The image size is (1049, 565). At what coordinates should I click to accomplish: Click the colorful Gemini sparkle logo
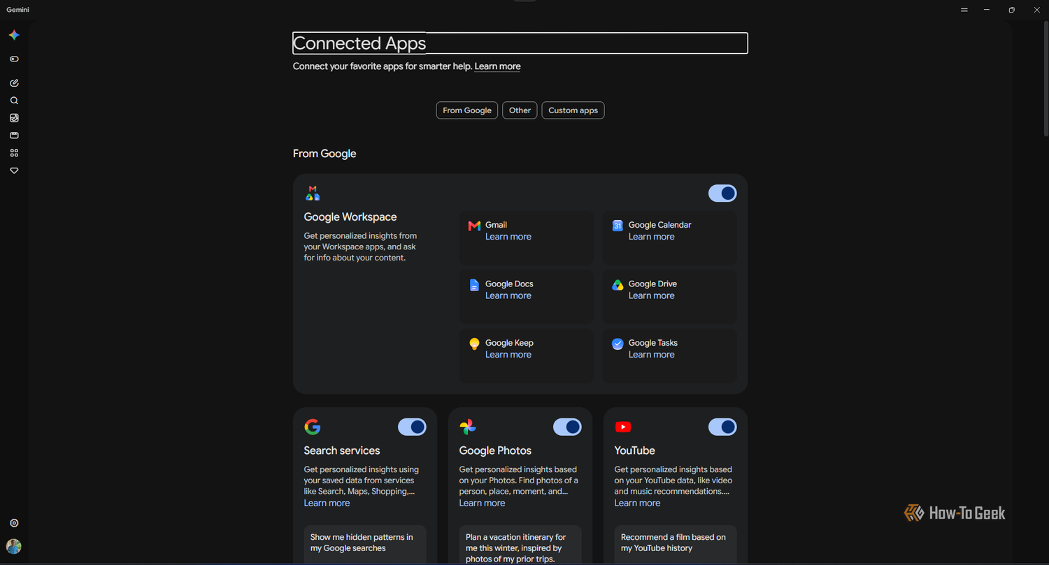(14, 35)
